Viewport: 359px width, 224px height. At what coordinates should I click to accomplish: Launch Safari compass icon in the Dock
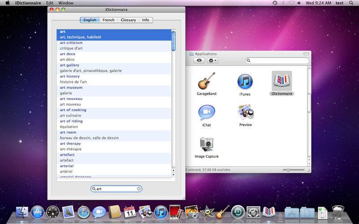[x=83, y=212]
